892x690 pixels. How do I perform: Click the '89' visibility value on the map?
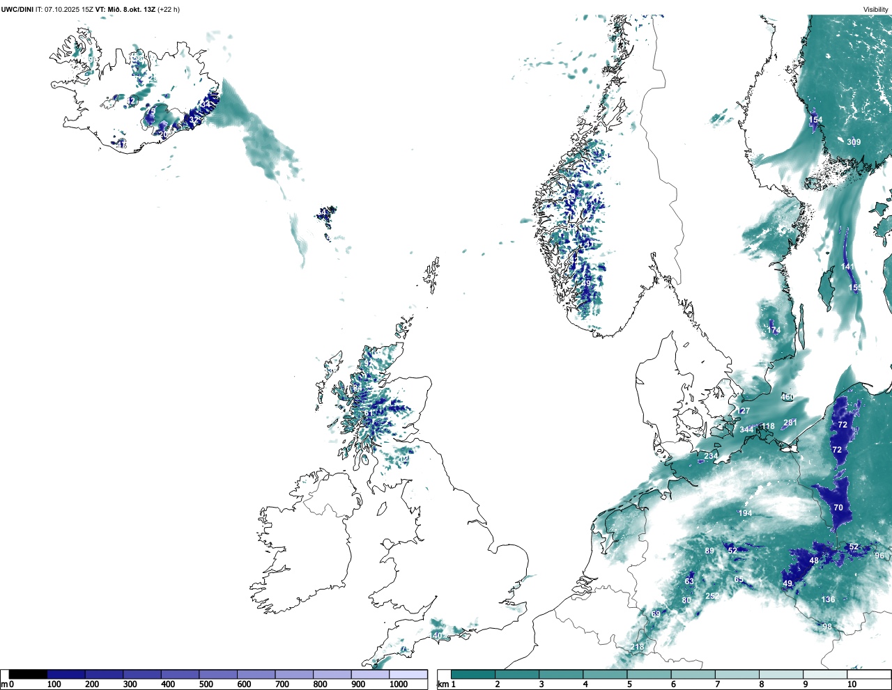tap(709, 551)
